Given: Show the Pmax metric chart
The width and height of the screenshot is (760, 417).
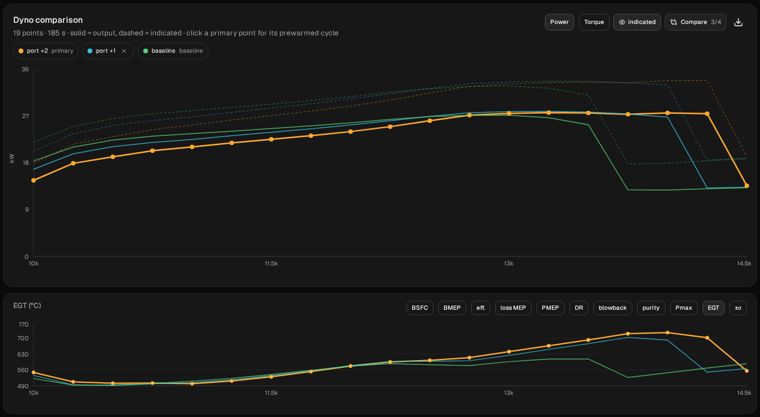Looking at the screenshot, I should click(x=683, y=308).
